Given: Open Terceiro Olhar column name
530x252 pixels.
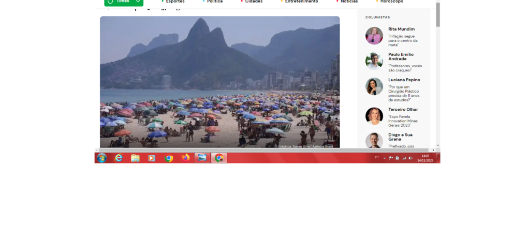Looking at the screenshot, I should [403, 110].
